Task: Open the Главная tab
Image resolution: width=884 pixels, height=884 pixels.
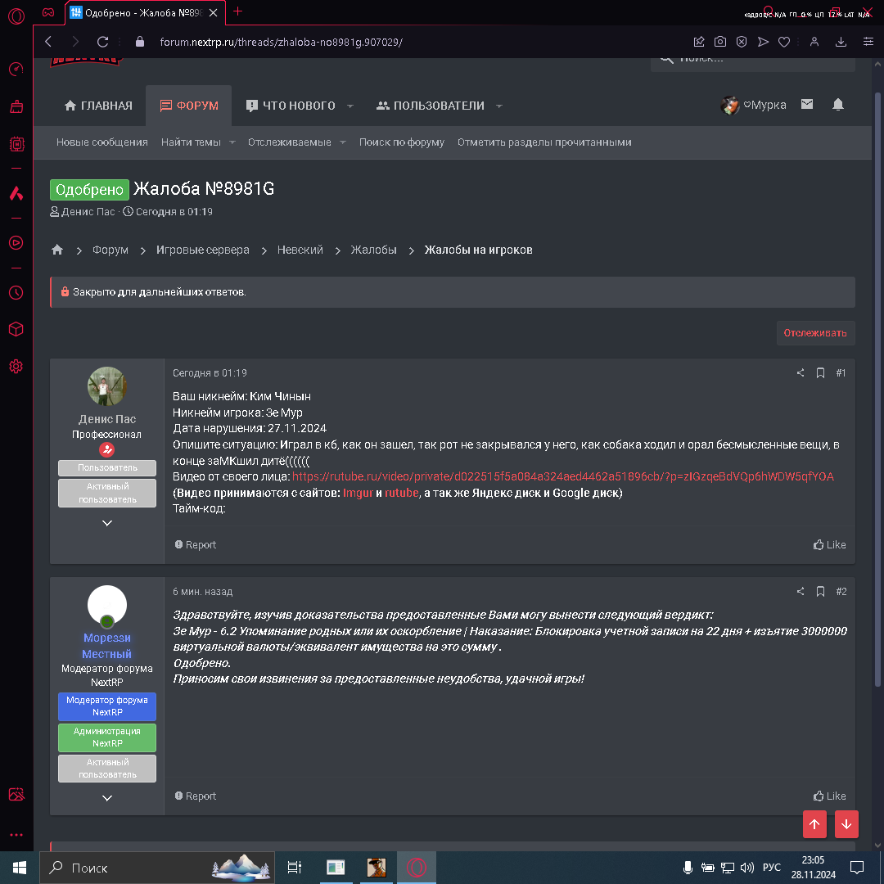Action: [x=98, y=106]
